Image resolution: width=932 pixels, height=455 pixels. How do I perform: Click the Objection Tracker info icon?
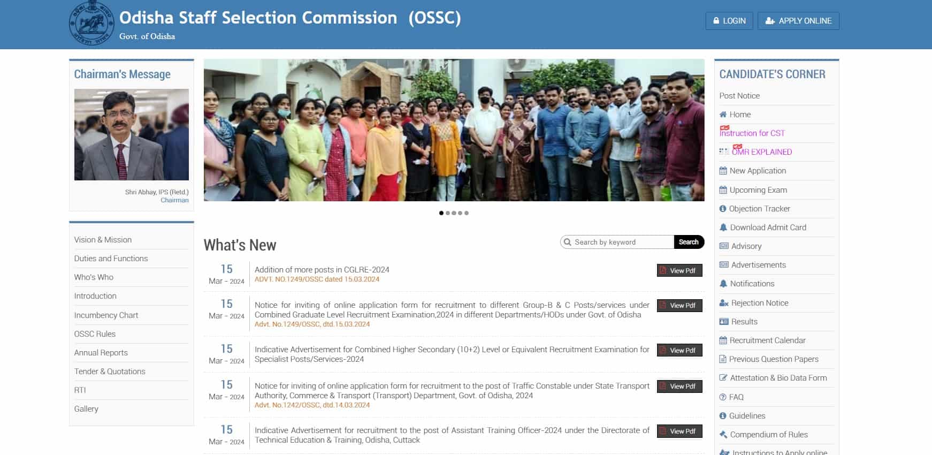coord(723,209)
